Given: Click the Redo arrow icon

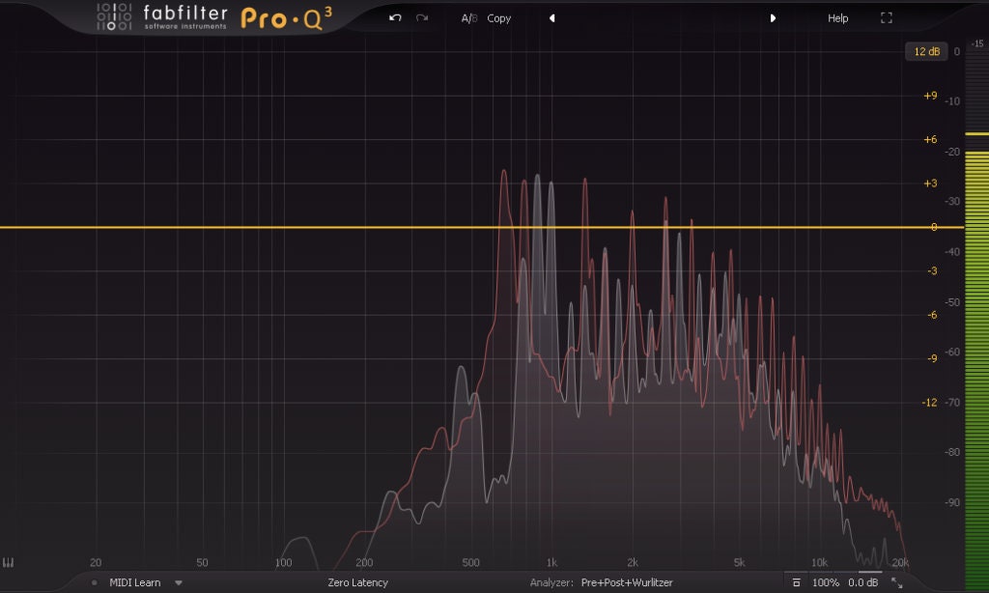Looking at the screenshot, I should 422,17.
